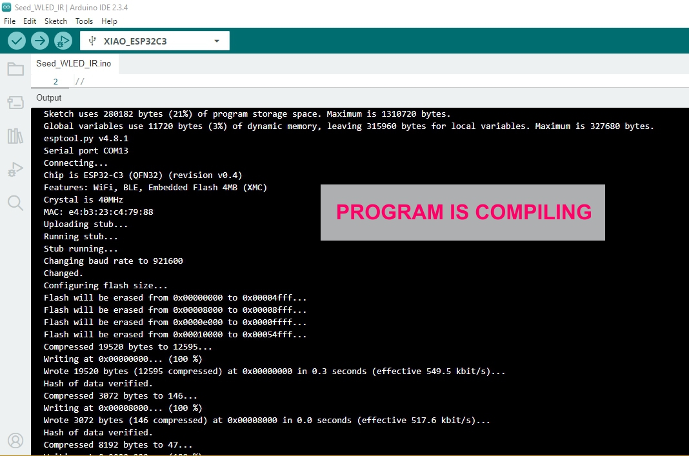This screenshot has height=456, width=689.
Task: Click line number 2 in the editor gutter
Action: pyautogui.click(x=55, y=81)
